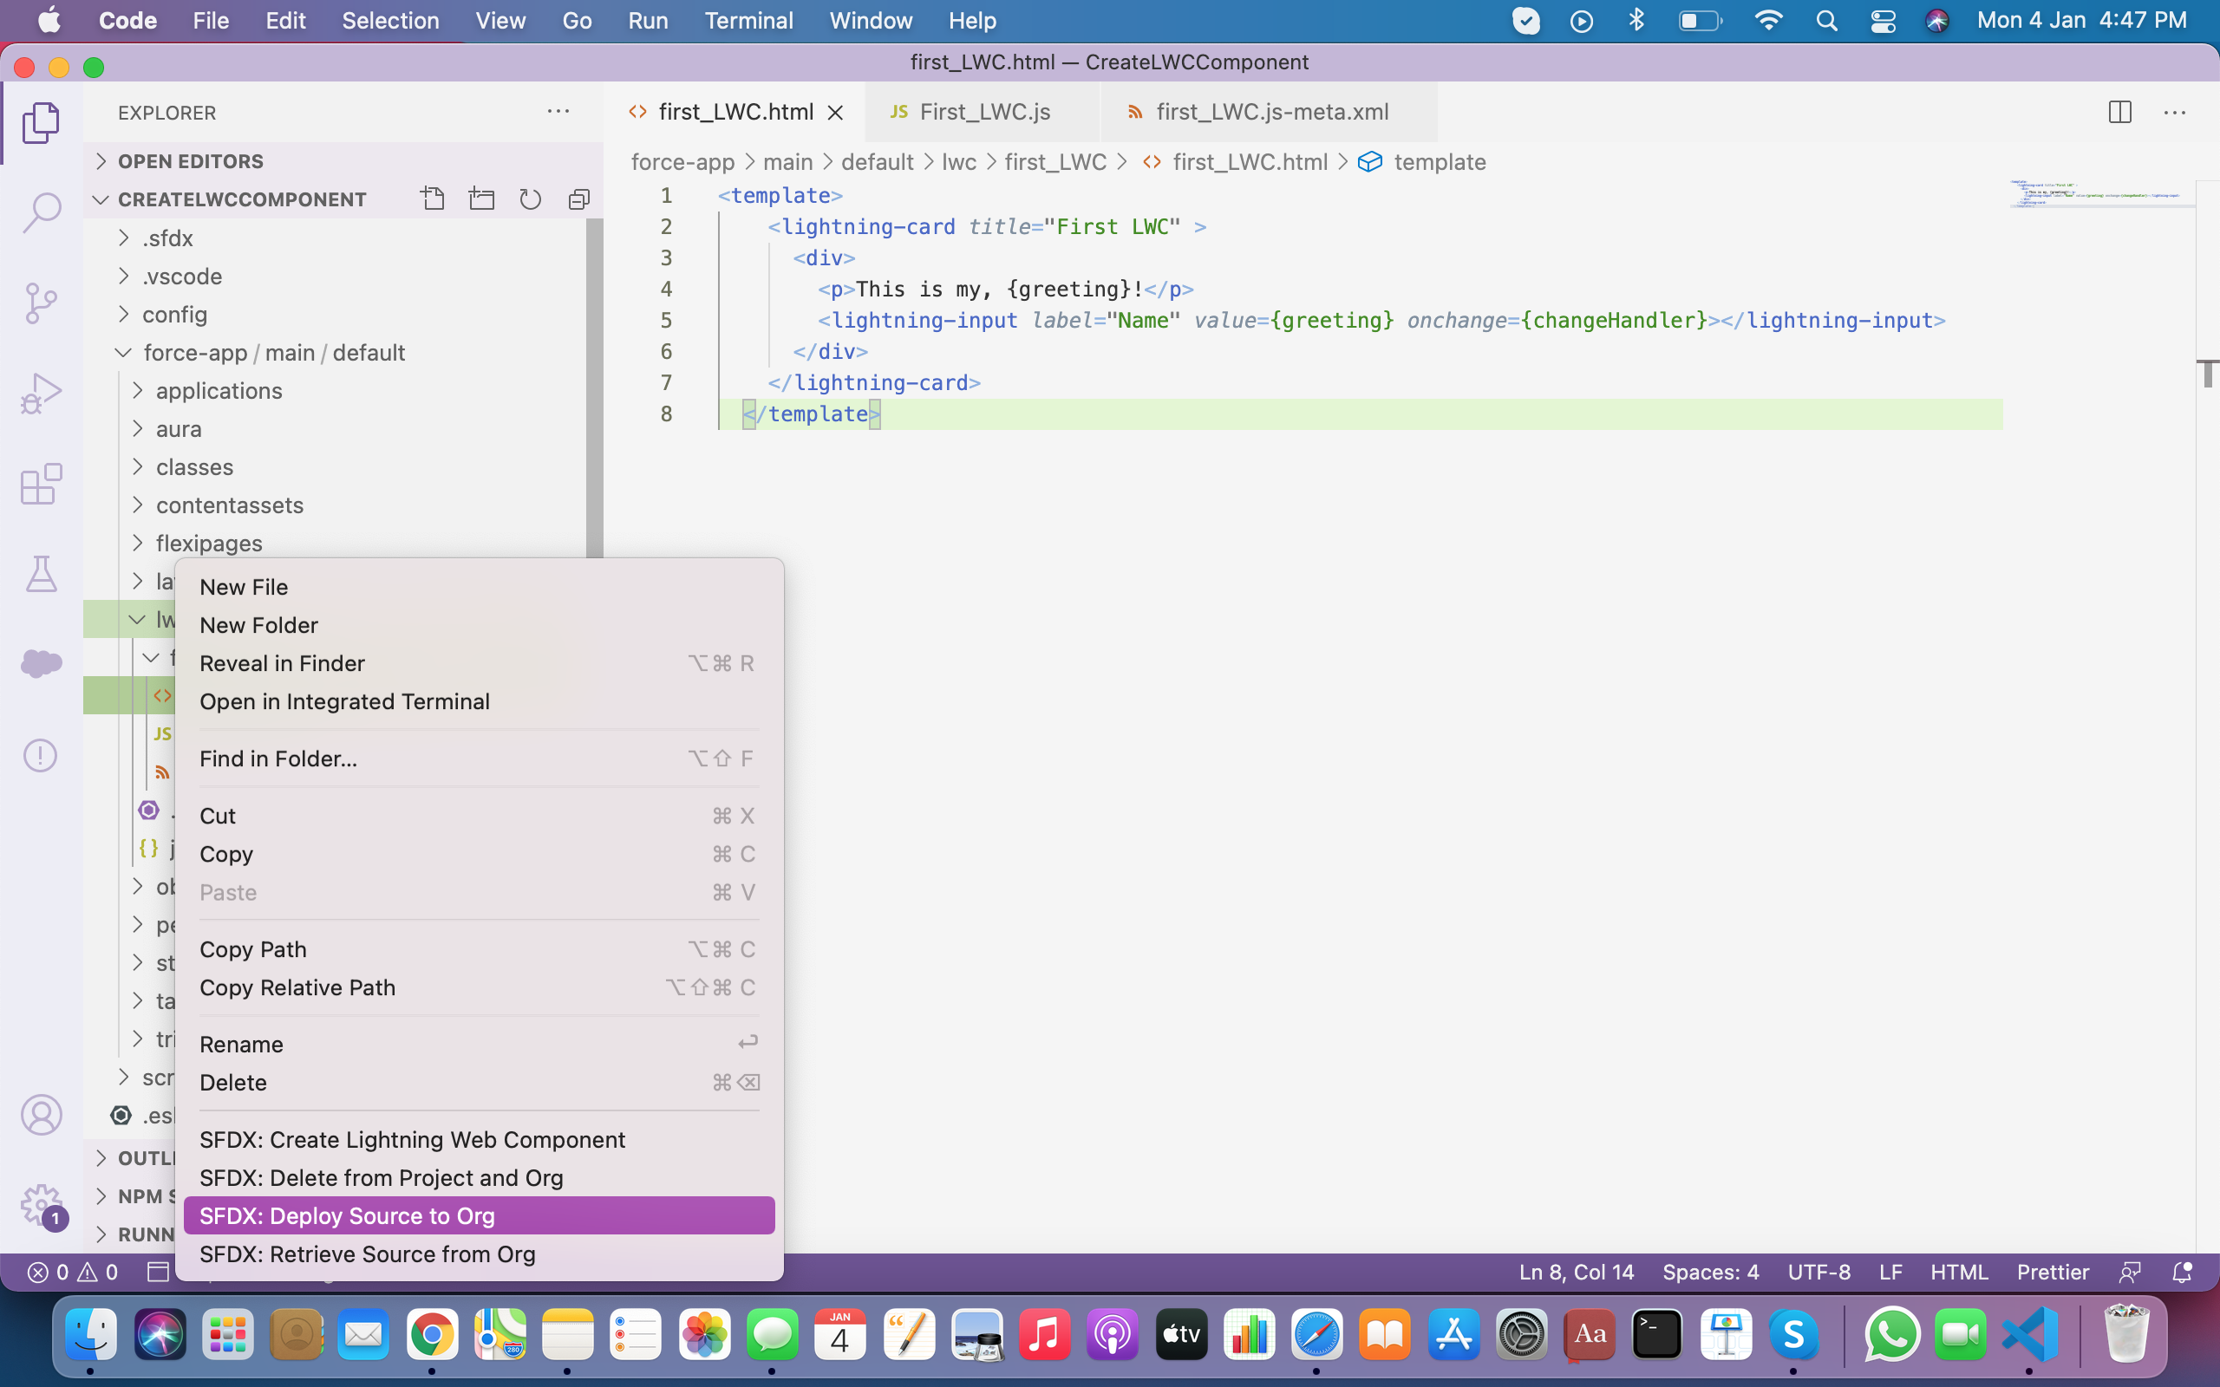This screenshot has width=2220, height=1387.
Task: Click the Explorer tree vertical scrollbar
Action: (594, 385)
